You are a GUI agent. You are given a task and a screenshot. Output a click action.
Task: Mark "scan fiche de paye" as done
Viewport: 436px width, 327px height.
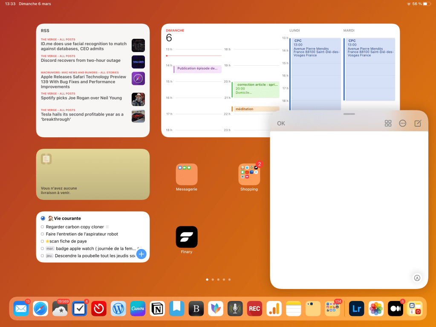pyautogui.click(x=43, y=241)
